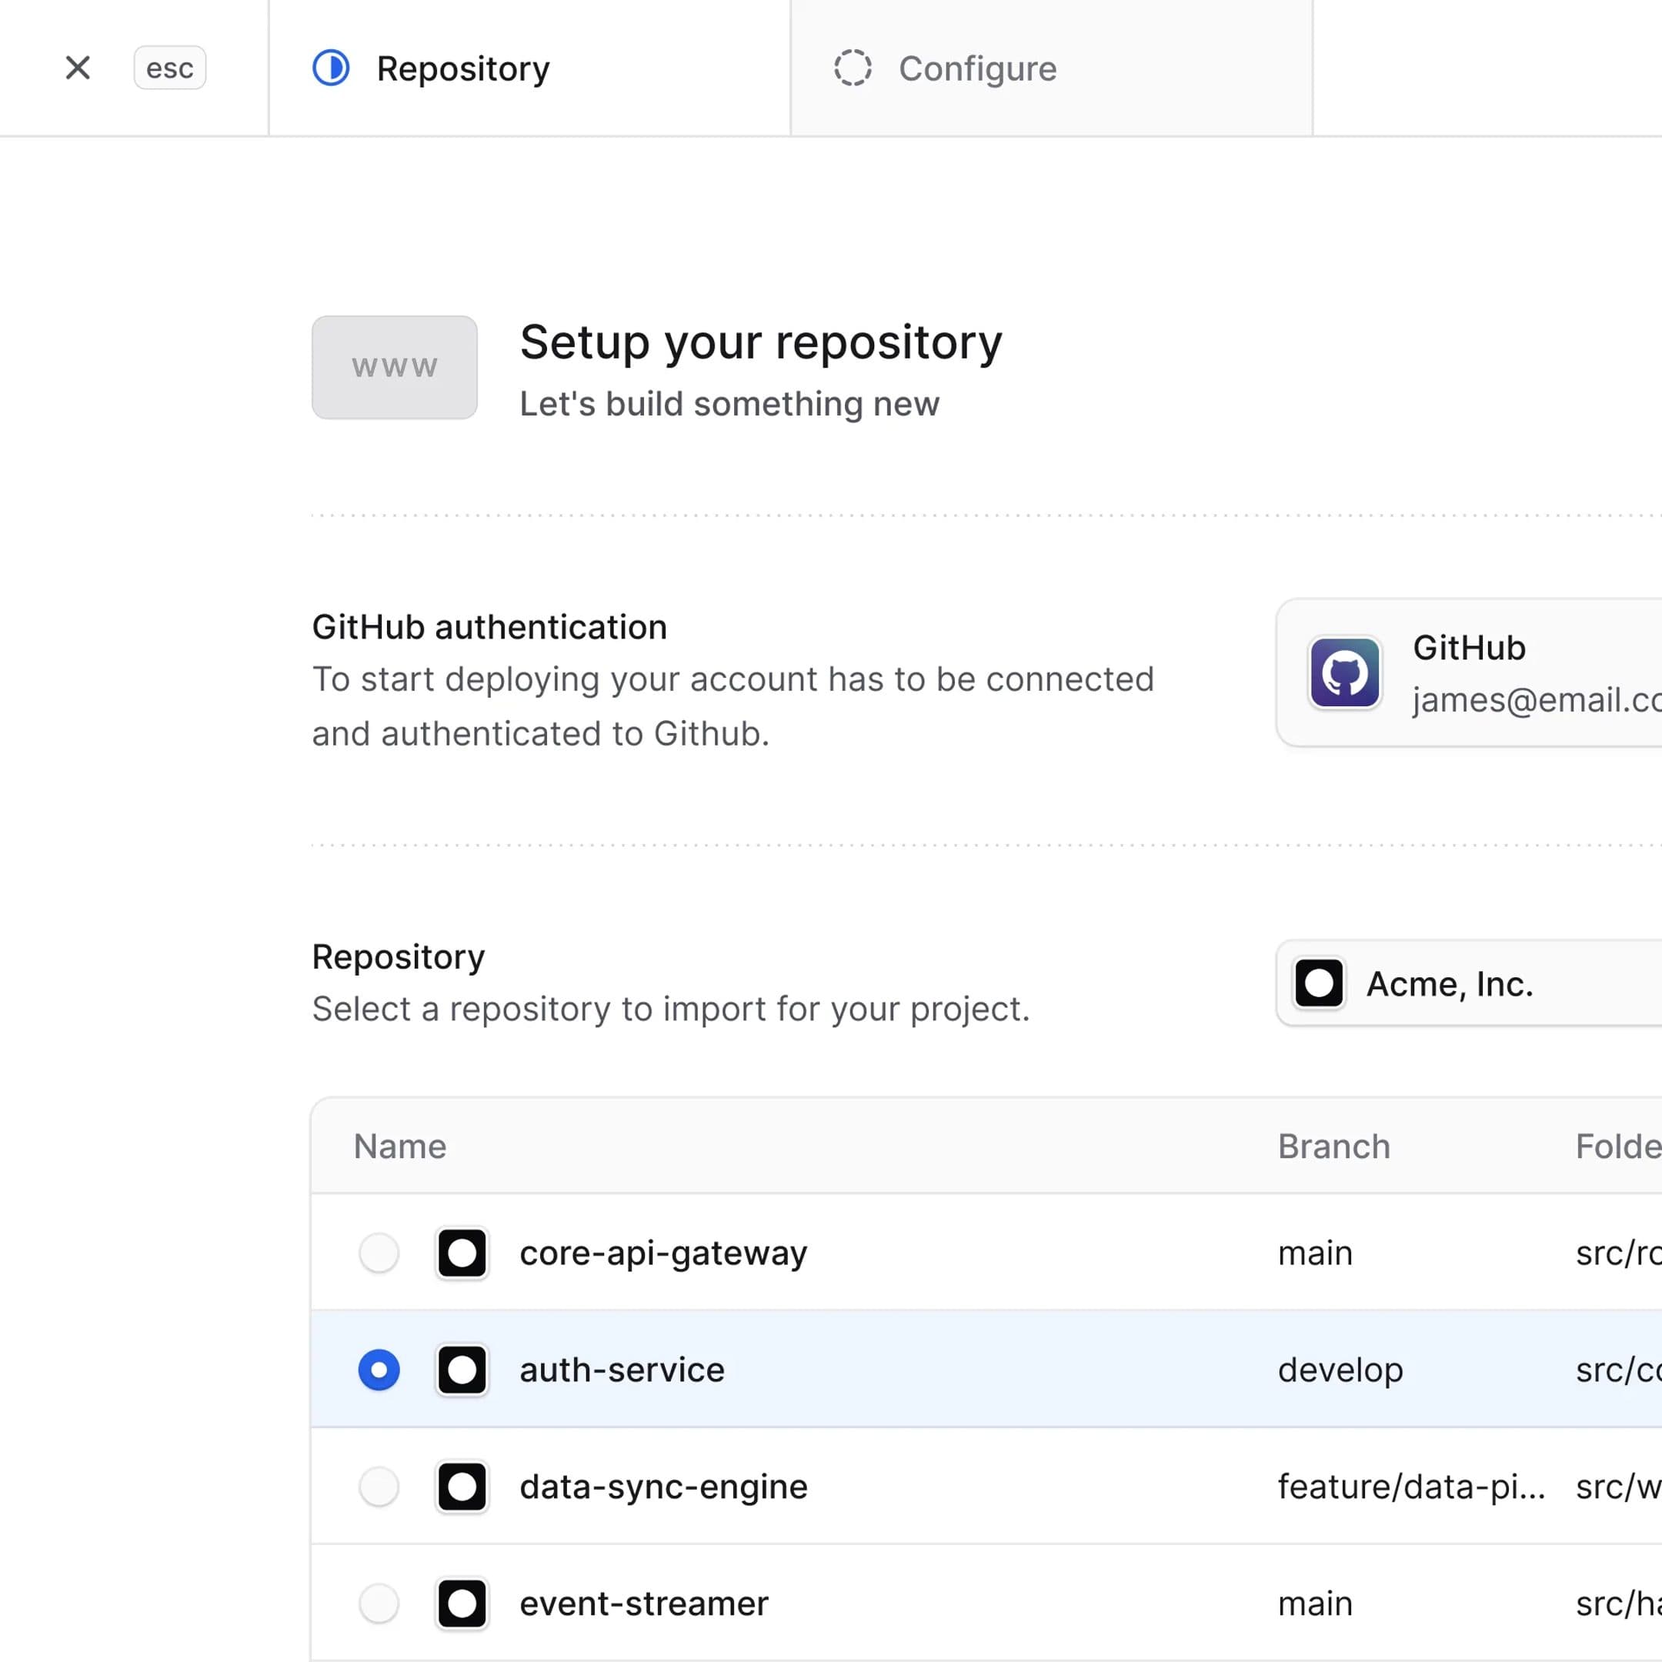The image size is (1662, 1662).
Task: Click the main branch of core-api-gateway
Action: point(1315,1253)
